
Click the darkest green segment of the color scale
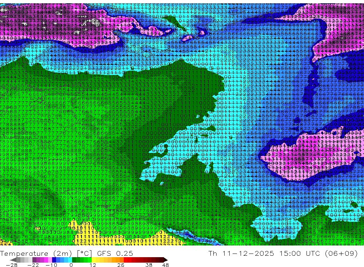[x=74, y=260]
